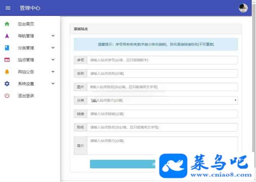The width and height of the screenshot is (256, 182).
Task: Expand the 导航管理 submenu chevron
Action: (x=53, y=36)
